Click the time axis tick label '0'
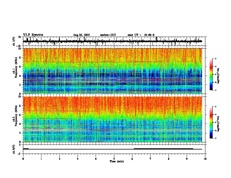Image resolution: width=231 pixels, height=178 pixels. [23, 159]
